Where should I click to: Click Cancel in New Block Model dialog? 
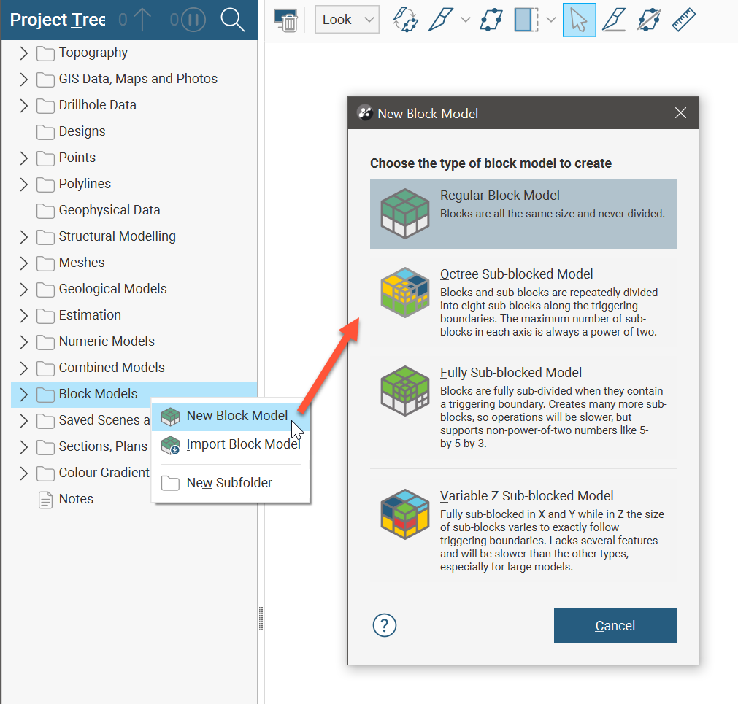coord(615,625)
